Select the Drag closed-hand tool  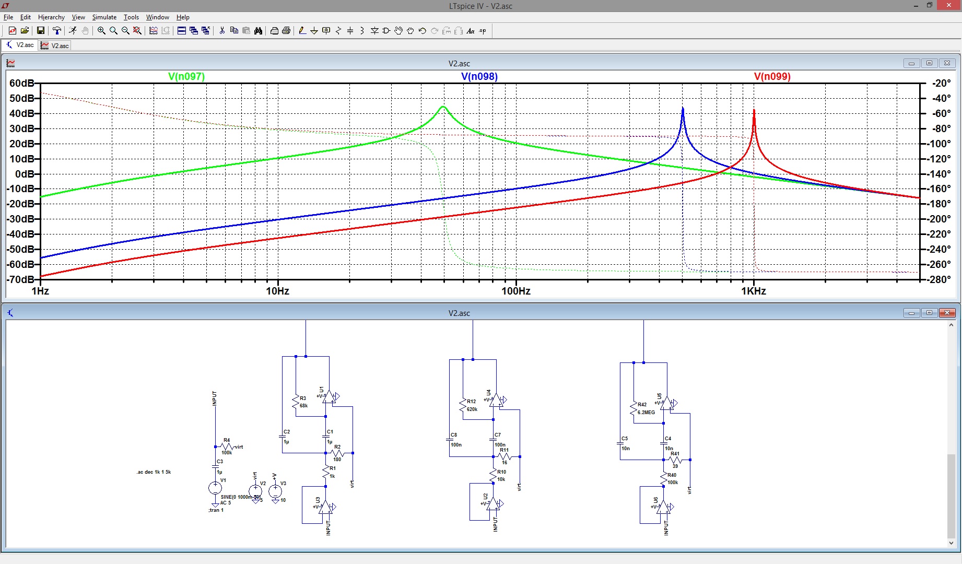click(x=410, y=31)
